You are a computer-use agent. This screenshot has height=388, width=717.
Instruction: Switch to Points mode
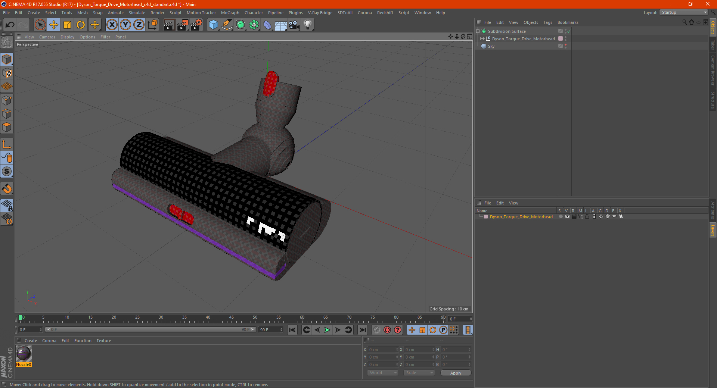pos(7,100)
